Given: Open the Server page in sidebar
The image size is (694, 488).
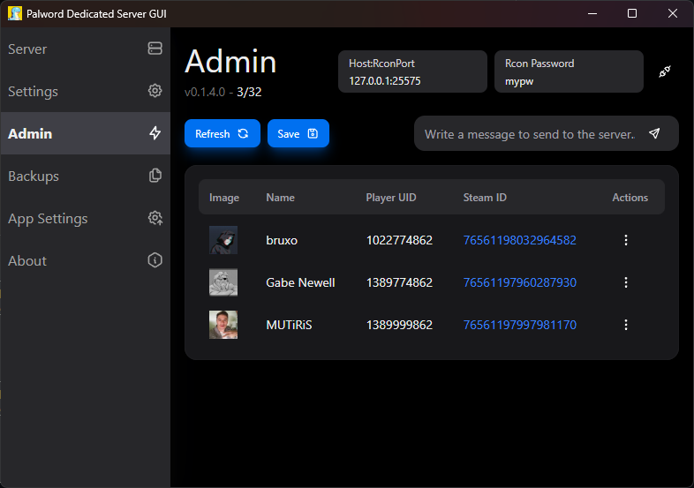Looking at the screenshot, I should (x=85, y=49).
